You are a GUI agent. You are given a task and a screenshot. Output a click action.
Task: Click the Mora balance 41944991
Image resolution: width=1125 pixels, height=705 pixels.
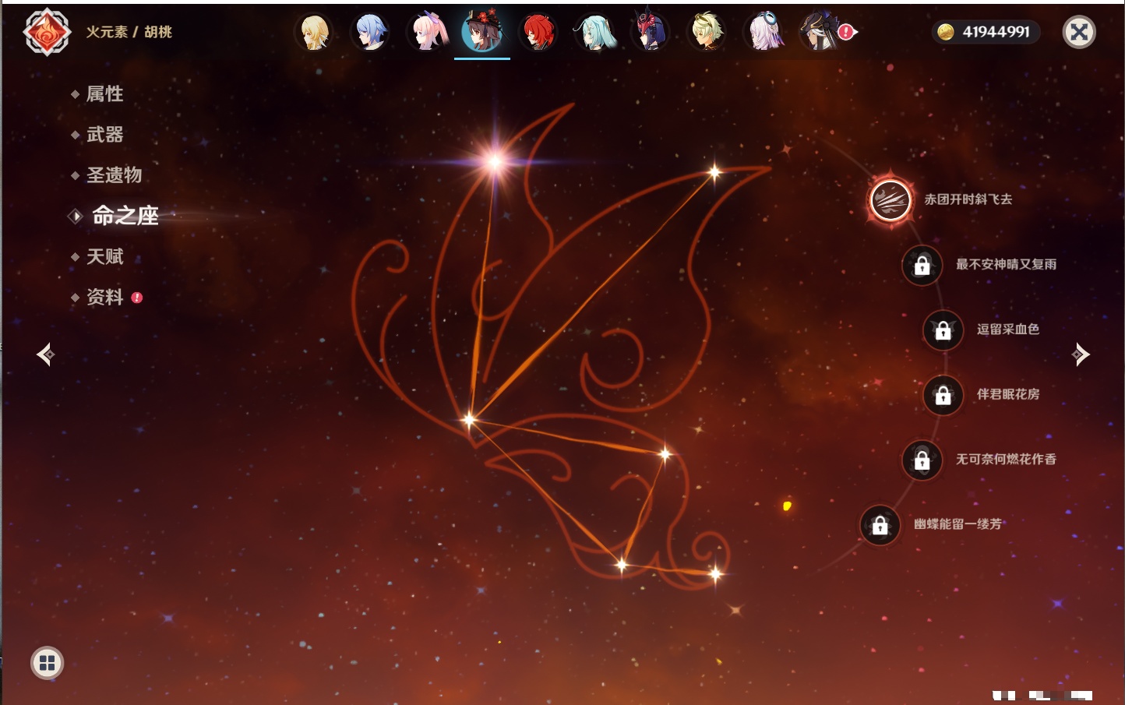pos(996,32)
